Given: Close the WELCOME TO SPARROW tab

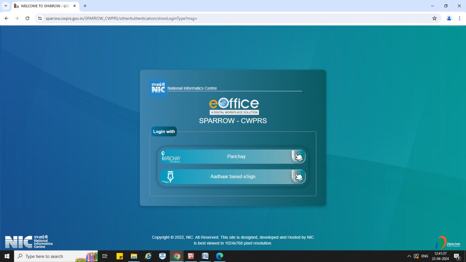Looking at the screenshot, I should [75, 6].
